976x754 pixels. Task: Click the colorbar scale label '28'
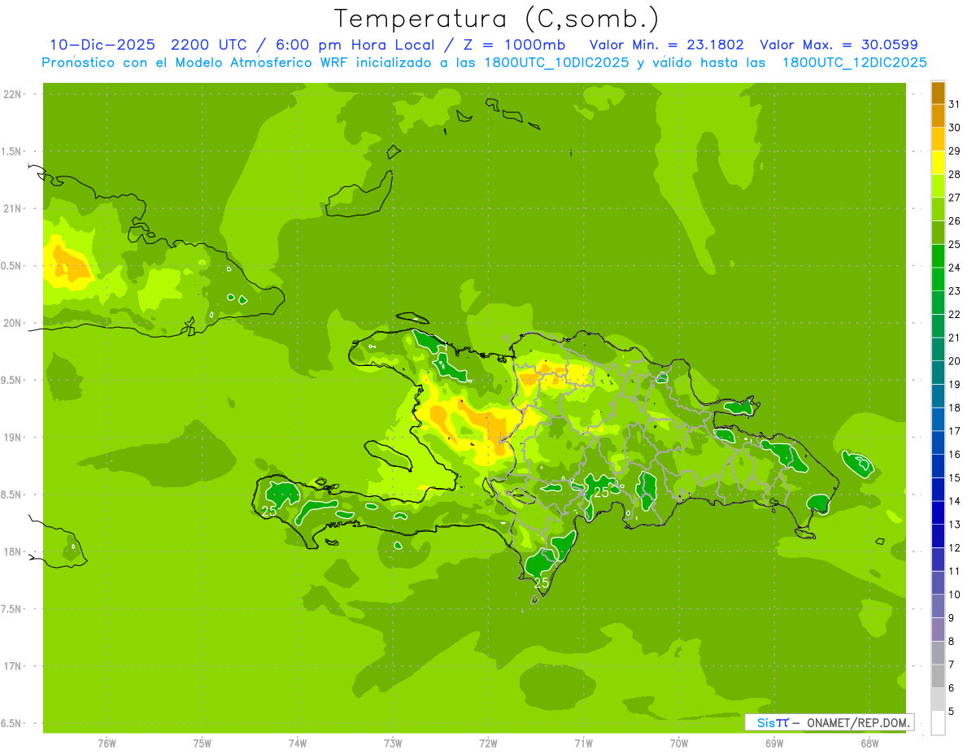[x=955, y=174]
